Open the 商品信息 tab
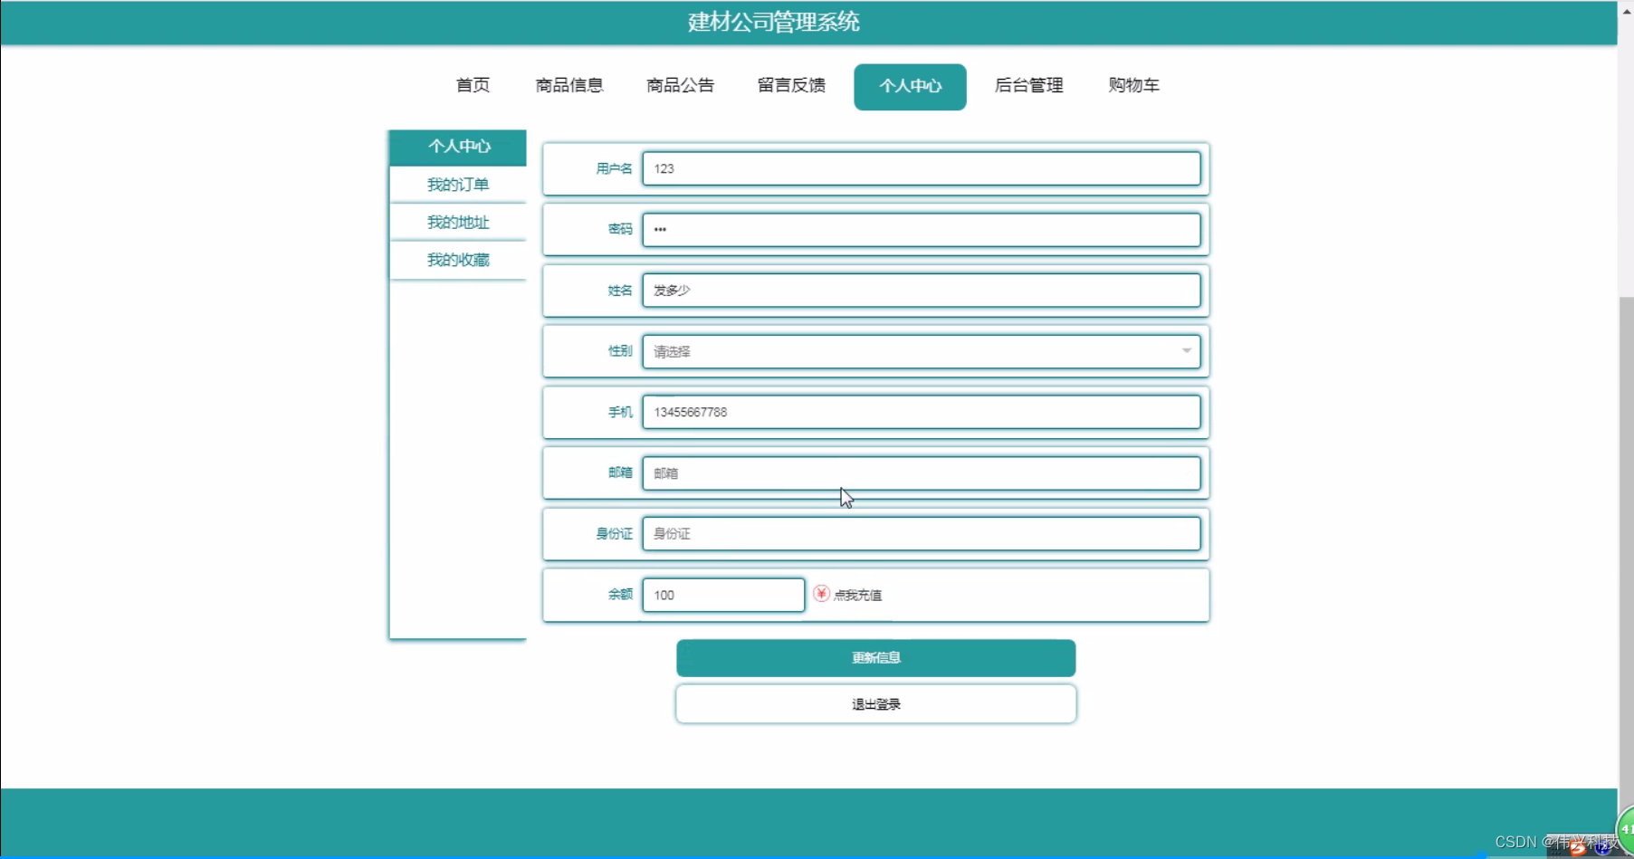1634x859 pixels. pyautogui.click(x=569, y=86)
